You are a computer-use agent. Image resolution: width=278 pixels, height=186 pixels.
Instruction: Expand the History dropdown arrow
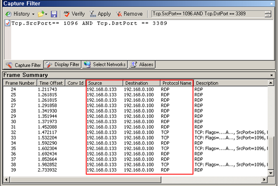click(x=33, y=14)
